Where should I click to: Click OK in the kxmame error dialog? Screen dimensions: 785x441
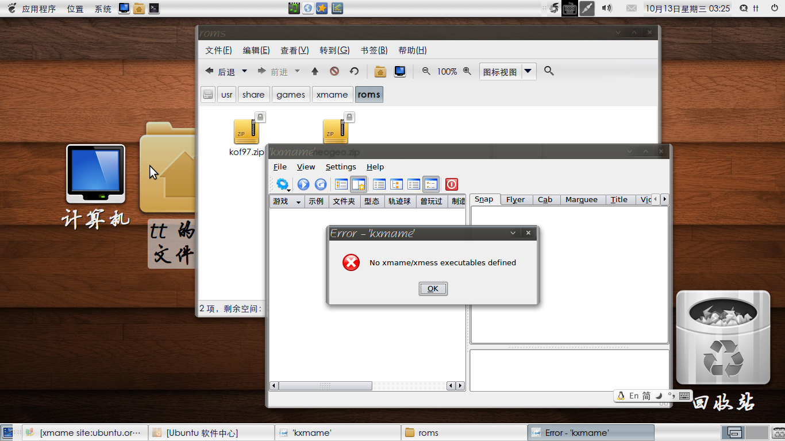pyautogui.click(x=433, y=289)
